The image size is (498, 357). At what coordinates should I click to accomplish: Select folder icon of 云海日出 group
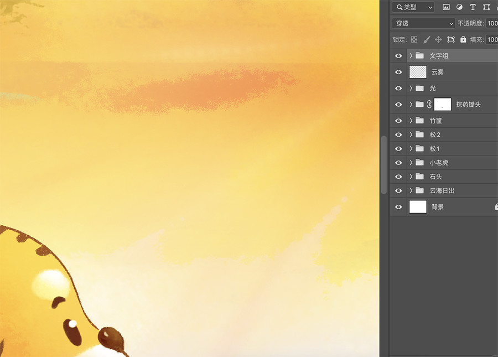[420, 190]
